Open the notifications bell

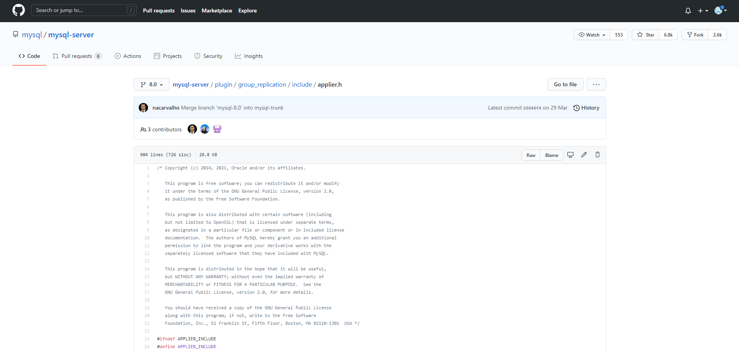pyautogui.click(x=688, y=11)
